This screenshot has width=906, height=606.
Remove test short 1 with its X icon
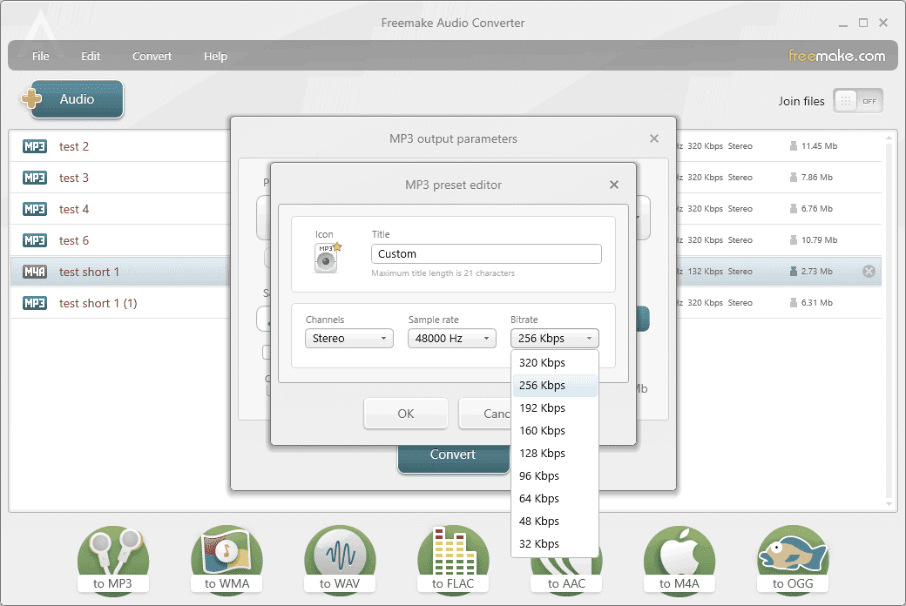[869, 271]
